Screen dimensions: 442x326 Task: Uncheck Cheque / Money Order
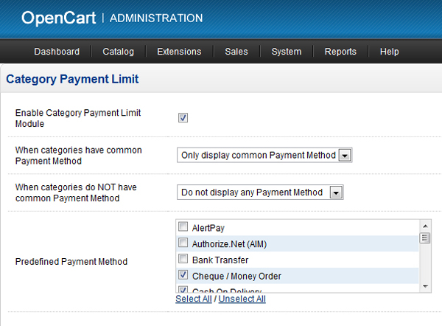coord(183,276)
